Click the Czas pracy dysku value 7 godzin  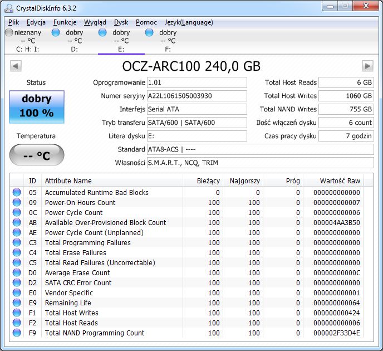346,136
